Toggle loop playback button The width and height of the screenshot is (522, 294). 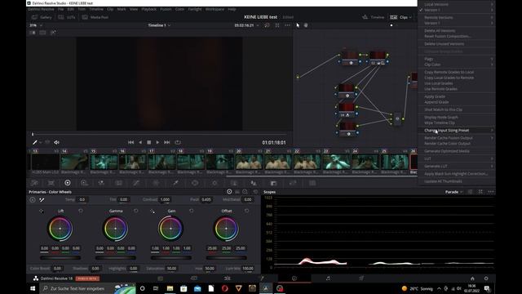[178, 142]
